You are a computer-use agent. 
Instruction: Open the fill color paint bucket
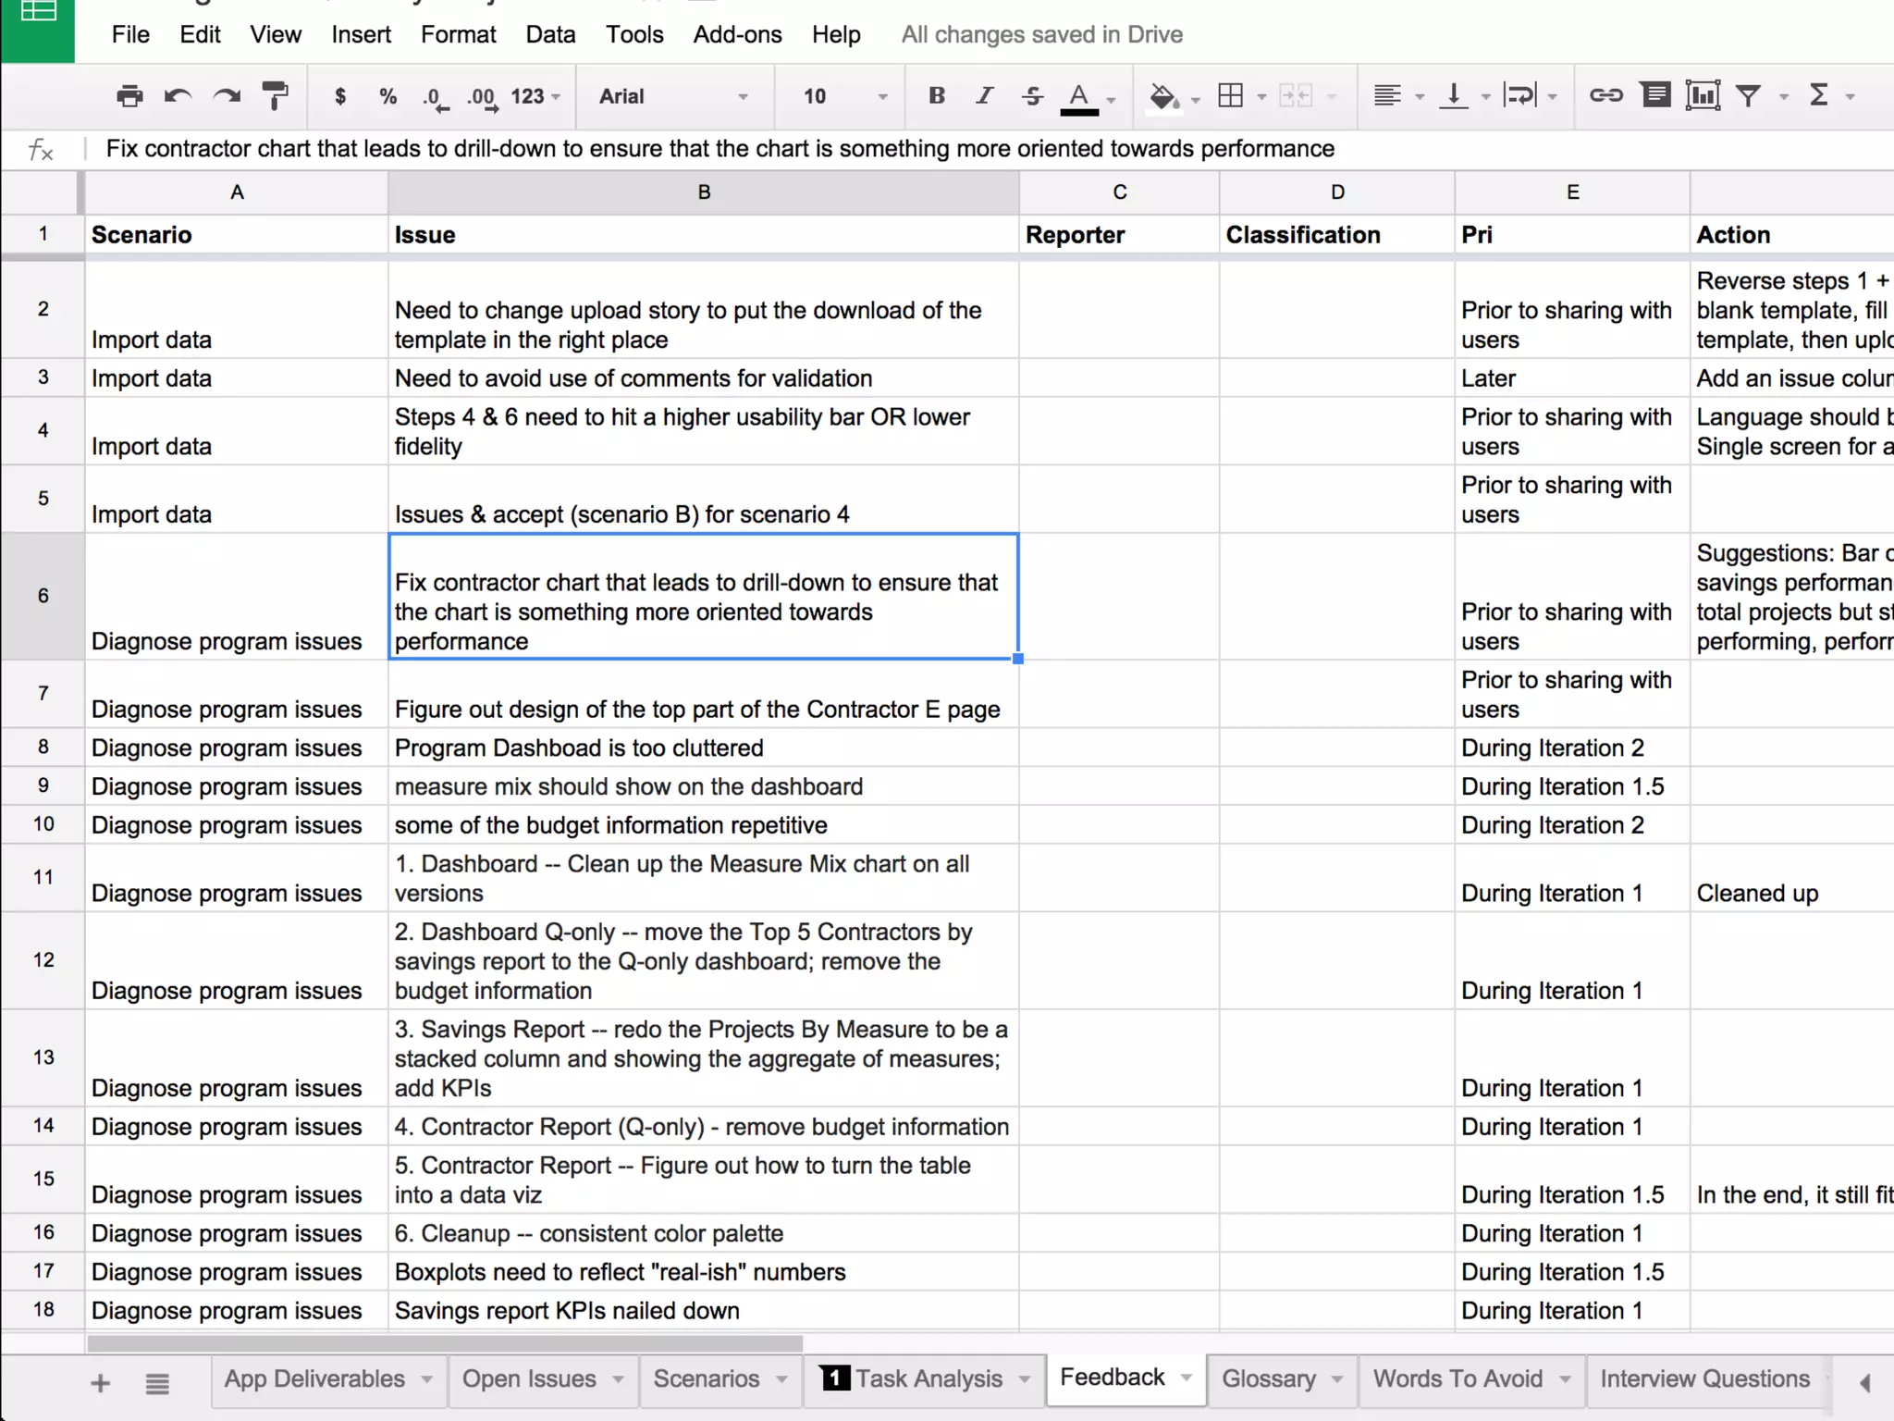point(1163,95)
